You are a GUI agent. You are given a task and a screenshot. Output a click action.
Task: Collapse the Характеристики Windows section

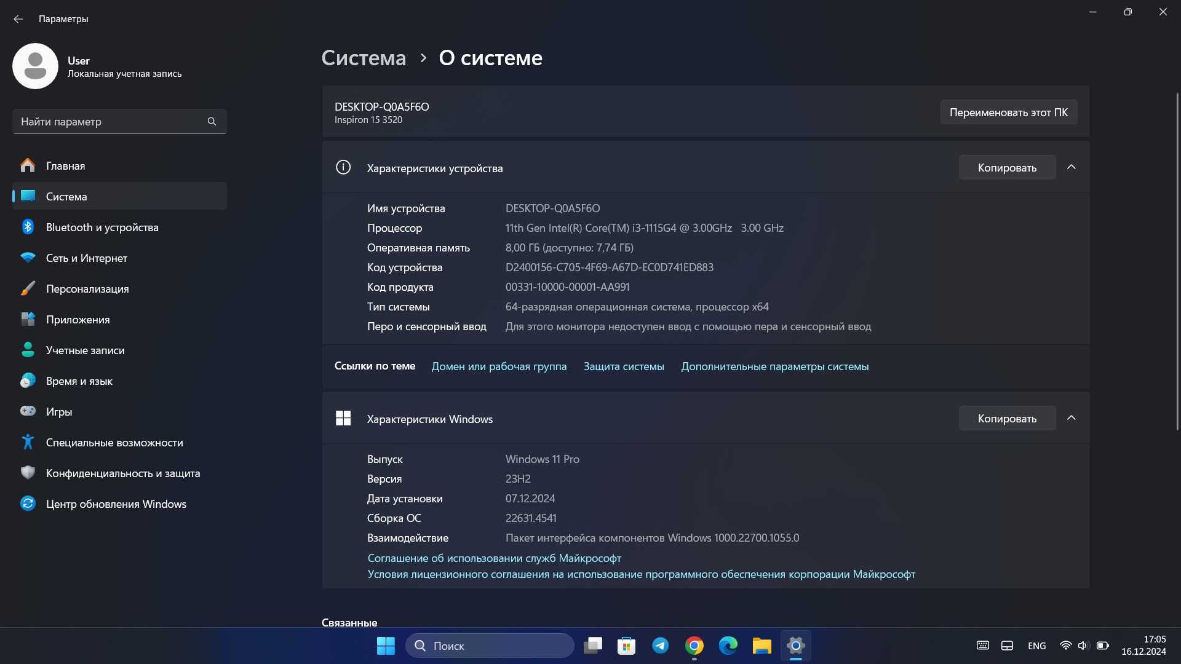[x=1072, y=418]
